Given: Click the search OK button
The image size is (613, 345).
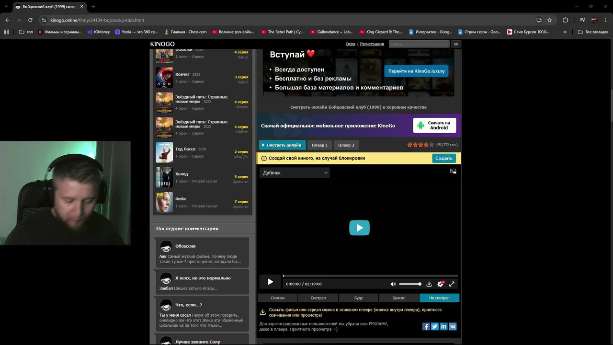Looking at the screenshot, I should tap(456, 44).
